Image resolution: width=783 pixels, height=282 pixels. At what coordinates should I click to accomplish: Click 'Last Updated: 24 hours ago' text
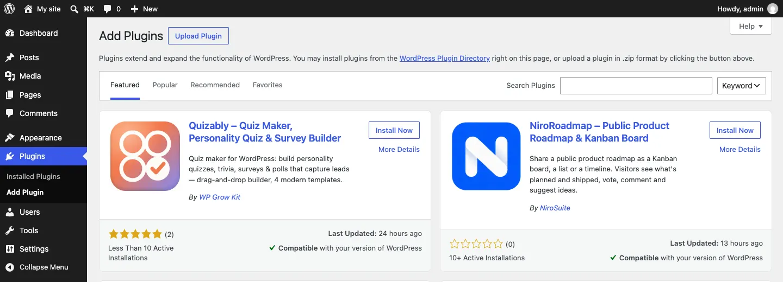pos(375,234)
